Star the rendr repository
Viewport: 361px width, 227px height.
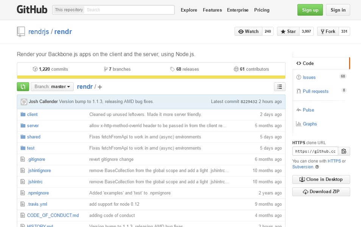(288, 31)
